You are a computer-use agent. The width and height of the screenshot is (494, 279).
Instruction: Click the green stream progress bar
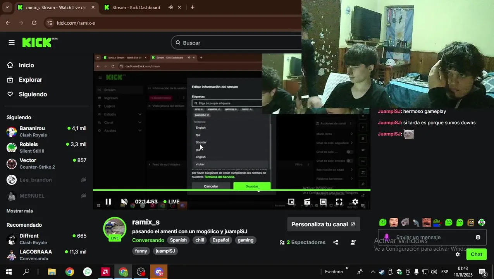tap(231, 190)
